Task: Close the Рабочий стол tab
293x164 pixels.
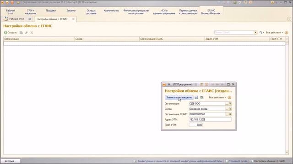Action: tap(29, 19)
